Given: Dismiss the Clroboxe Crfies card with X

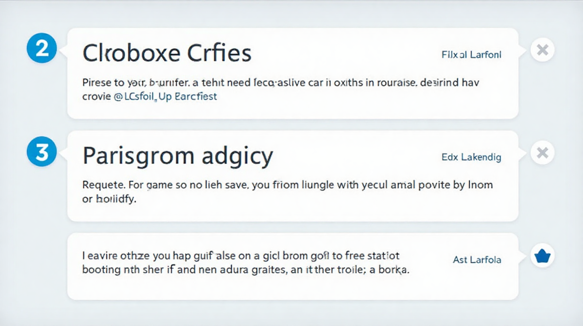Looking at the screenshot, I should pos(543,49).
